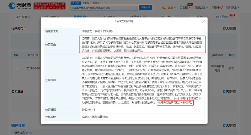This screenshot has height=135, width=251.
Task: Open 消息中心 notifications
Action: point(217,7)
